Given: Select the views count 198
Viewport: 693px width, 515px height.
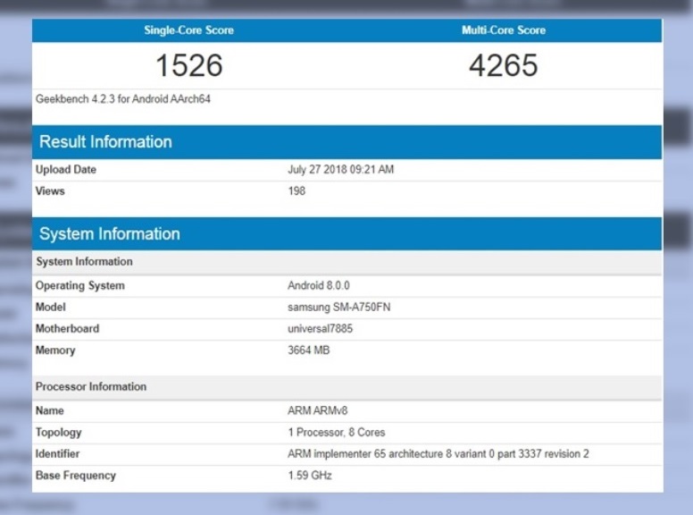Looking at the screenshot, I should pyautogui.click(x=296, y=191).
